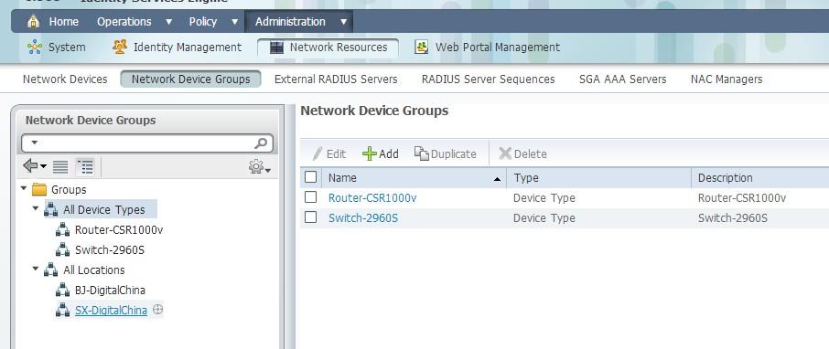Toggle the select-all checkbox in table header
This screenshot has width=829, height=349.
[311, 177]
